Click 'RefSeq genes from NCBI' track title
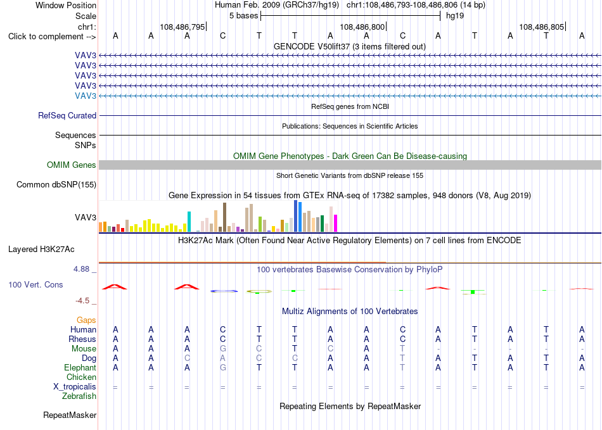 point(350,106)
